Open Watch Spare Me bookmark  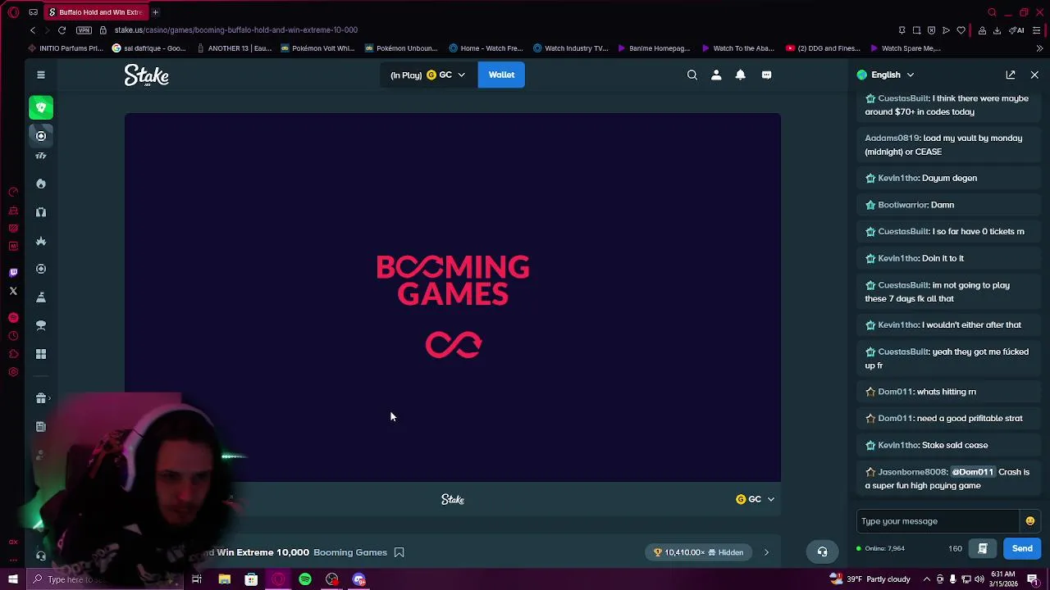905,48
